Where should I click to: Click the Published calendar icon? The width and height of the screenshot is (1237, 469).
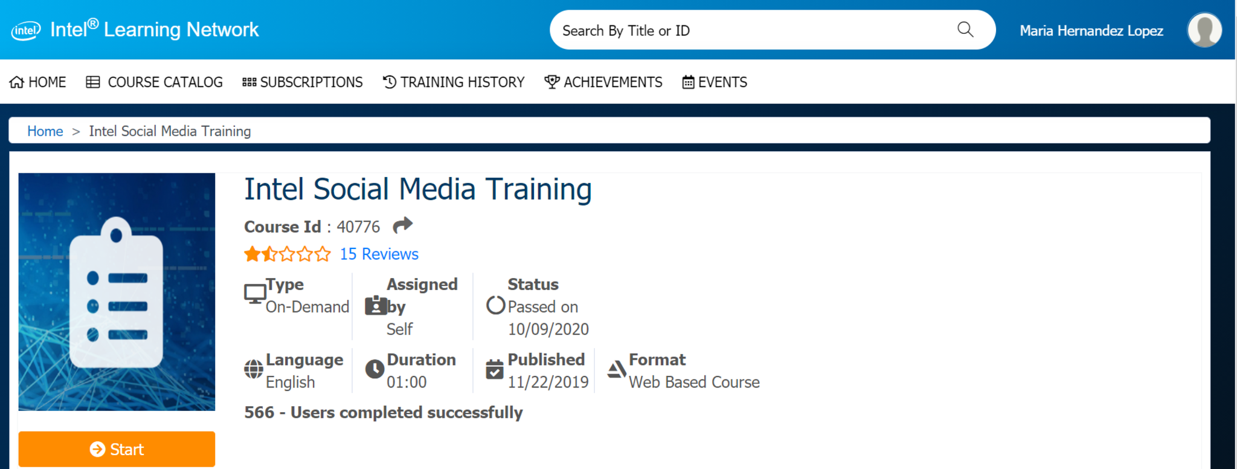tap(494, 369)
